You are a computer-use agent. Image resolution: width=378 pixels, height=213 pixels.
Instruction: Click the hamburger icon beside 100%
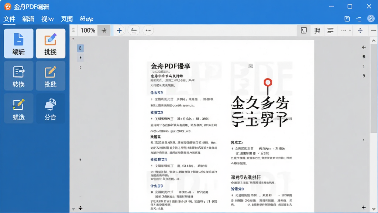pos(73,30)
